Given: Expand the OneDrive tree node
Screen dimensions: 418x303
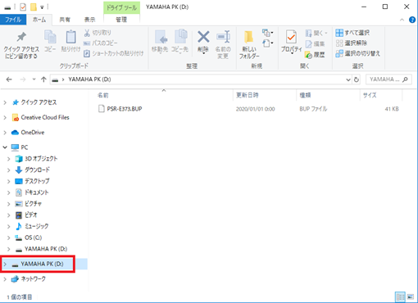Looking at the screenshot, I should (5, 133).
